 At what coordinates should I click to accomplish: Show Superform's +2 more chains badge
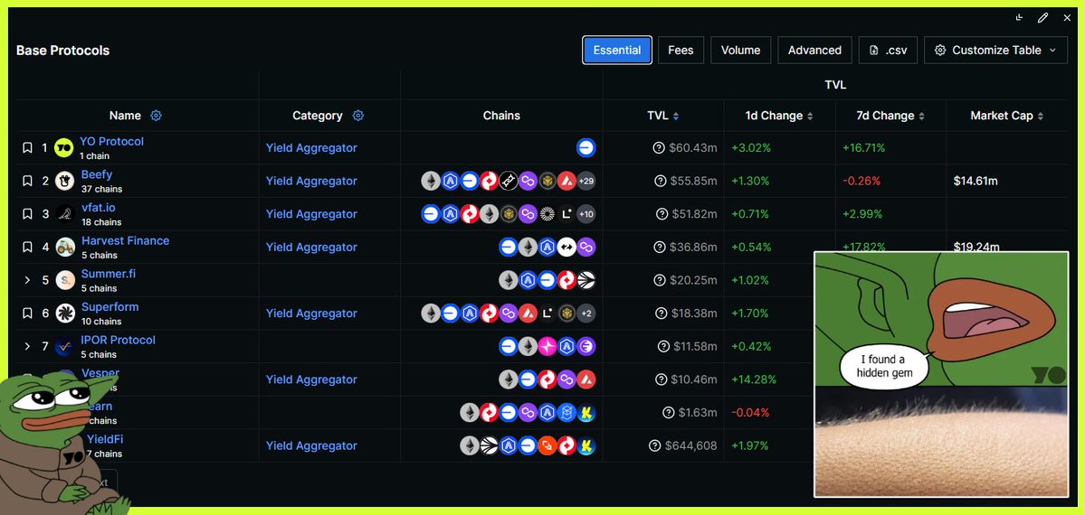586,314
